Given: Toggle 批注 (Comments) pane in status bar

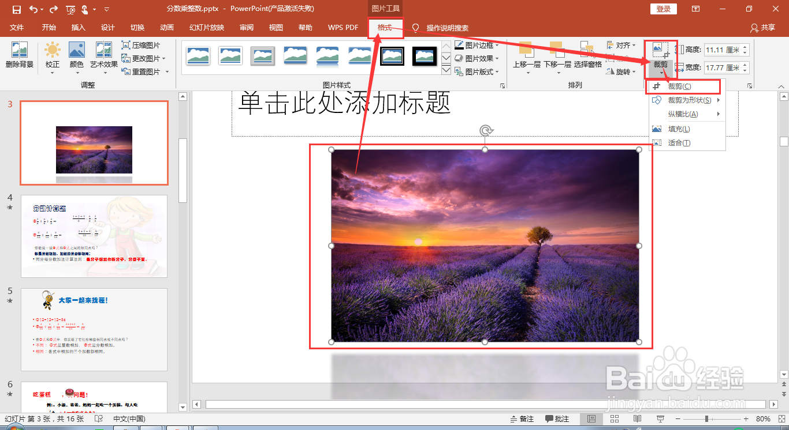Looking at the screenshot, I should click(557, 418).
